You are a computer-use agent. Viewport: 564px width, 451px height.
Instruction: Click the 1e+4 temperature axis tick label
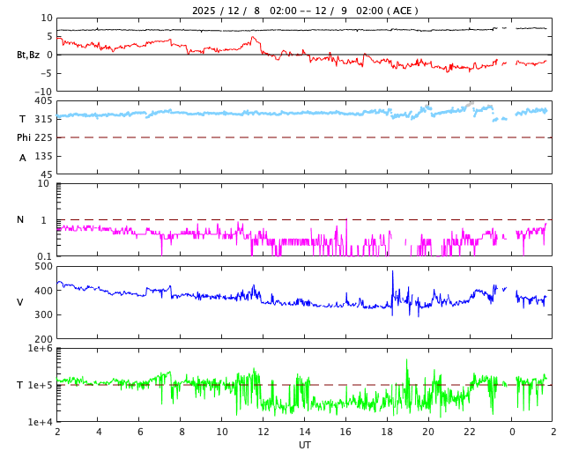pos(40,422)
